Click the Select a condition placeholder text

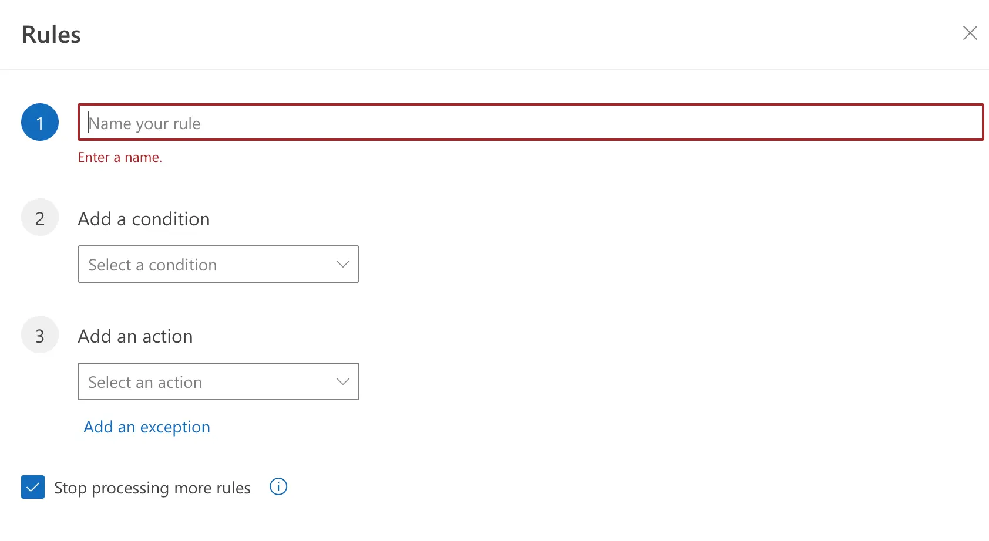click(x=153, y=265)
